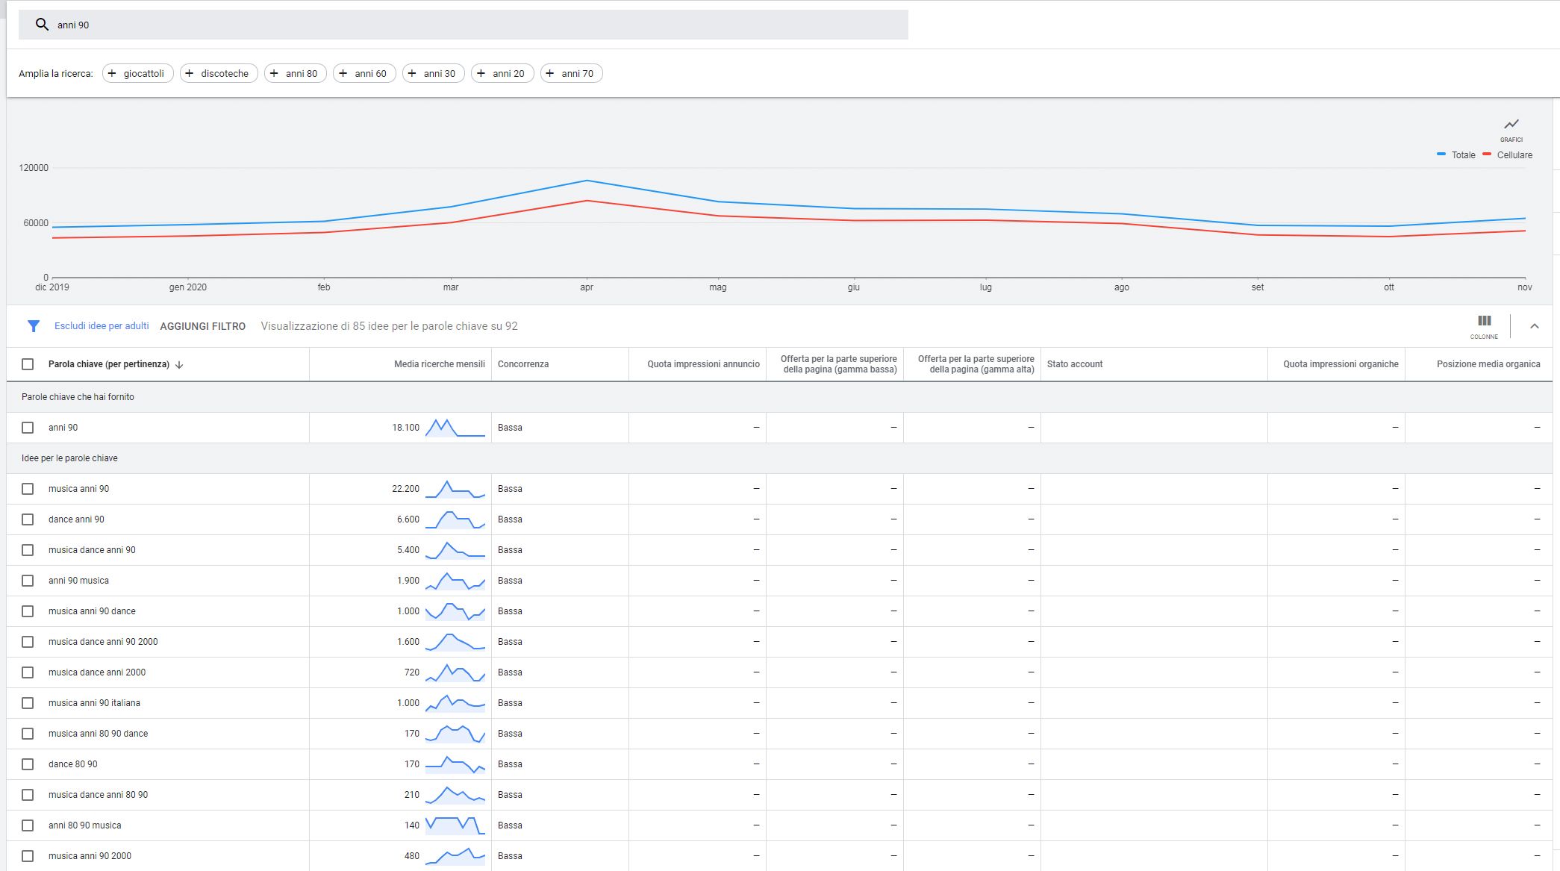
Task: Click the 22.200 monthly searches value
Action: point(405,489)
